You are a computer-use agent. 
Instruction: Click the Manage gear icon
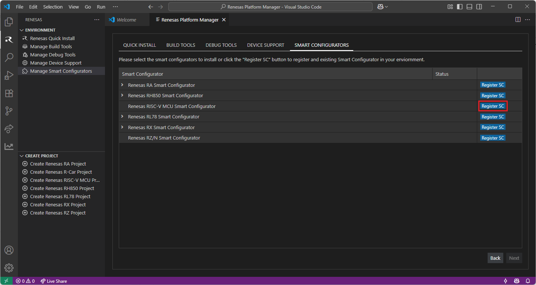9,268
